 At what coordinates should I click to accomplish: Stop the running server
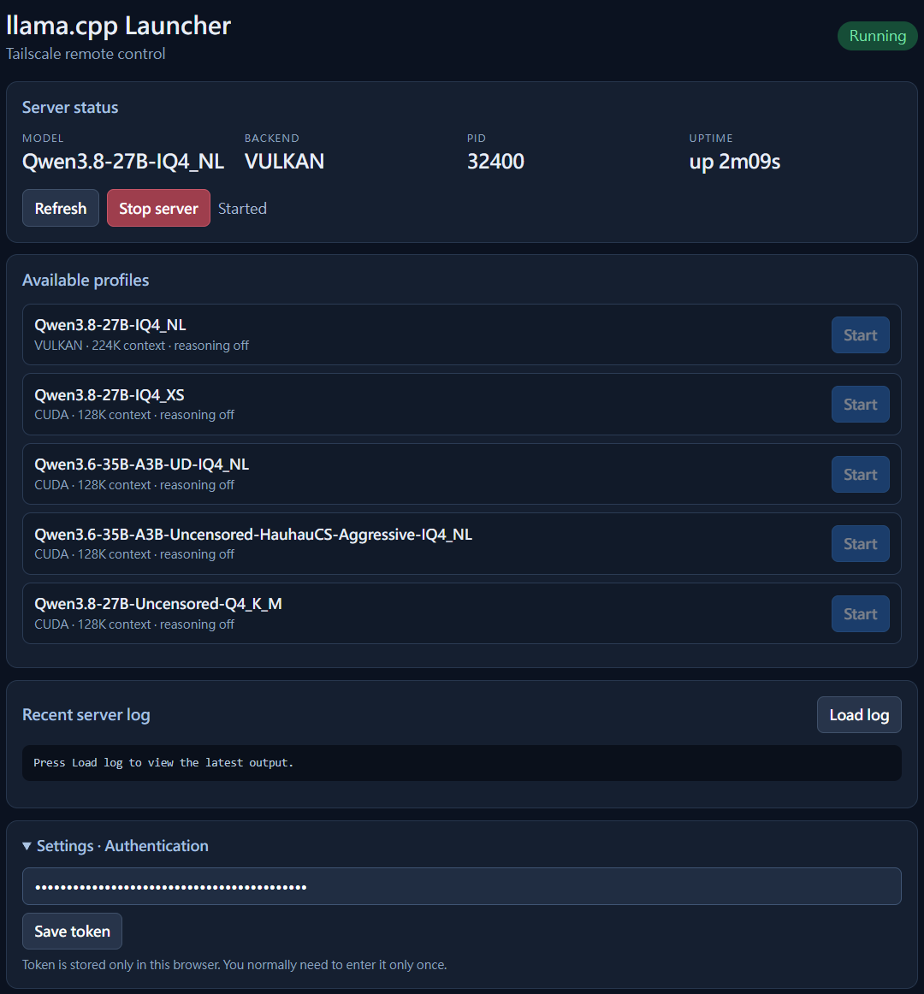pos(158,208)
